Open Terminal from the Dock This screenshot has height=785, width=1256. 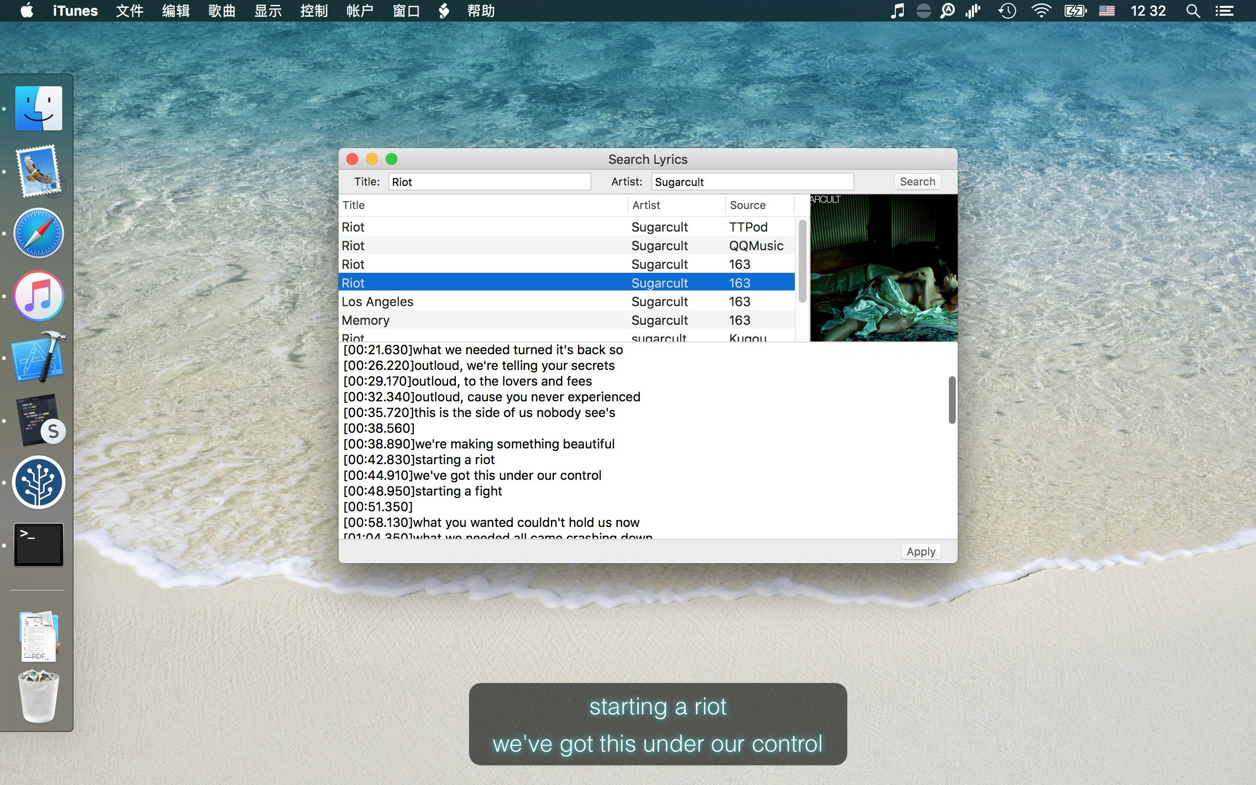click(x=39, y=545)
